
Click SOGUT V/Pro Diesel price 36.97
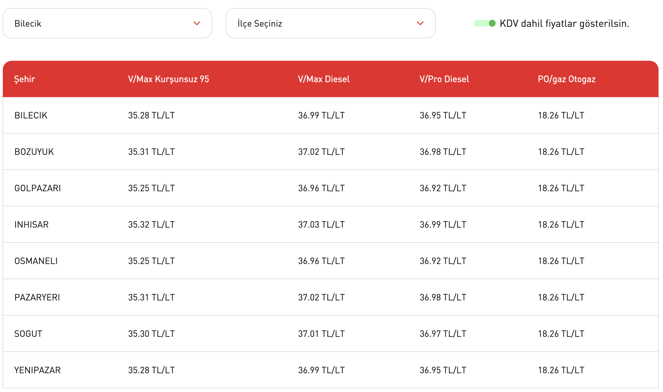[443, 334]
